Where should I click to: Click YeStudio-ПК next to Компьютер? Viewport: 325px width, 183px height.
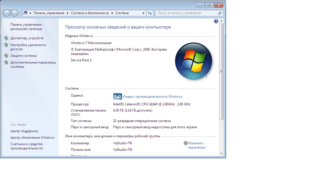click(123, 143)
